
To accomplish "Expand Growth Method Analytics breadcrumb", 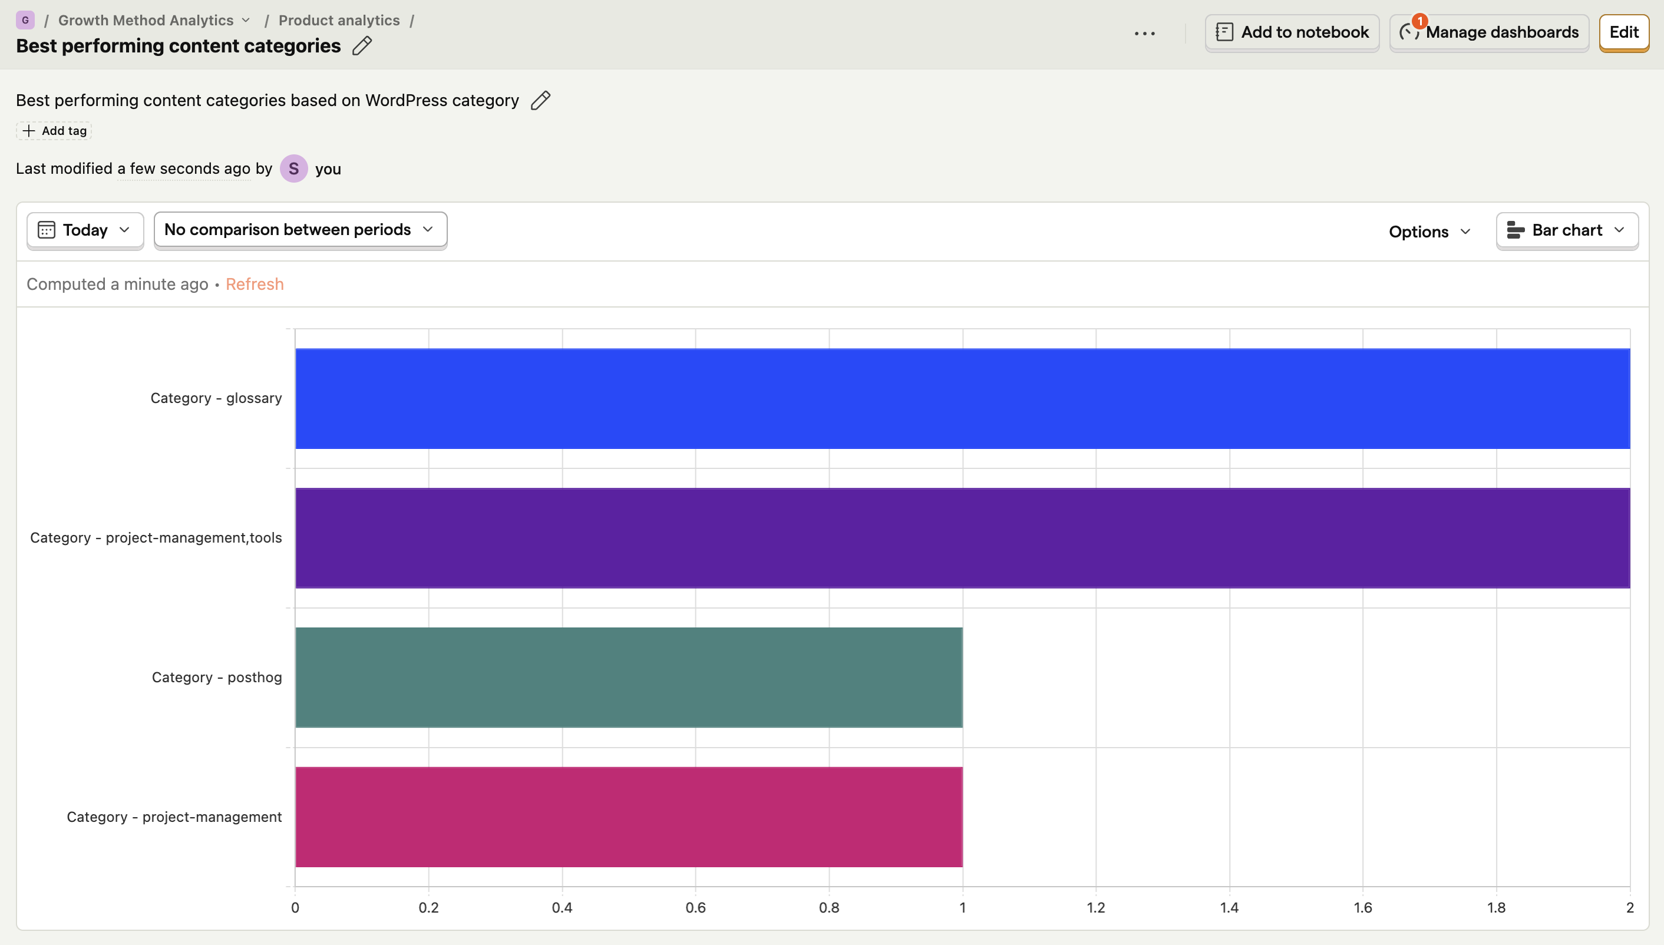I will [x=154, y=20].
